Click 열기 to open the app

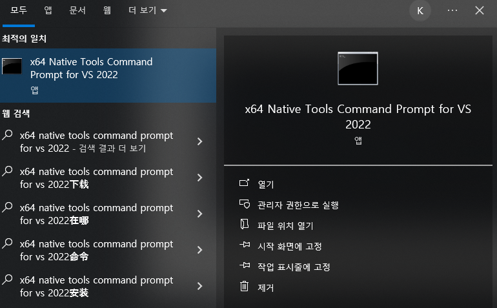coord(266,184)
